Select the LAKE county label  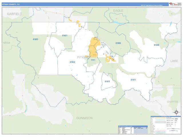(x=174, y=61)
